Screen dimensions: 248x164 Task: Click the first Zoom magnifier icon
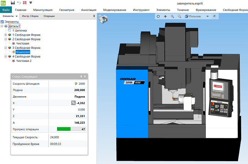click(172, 16)
